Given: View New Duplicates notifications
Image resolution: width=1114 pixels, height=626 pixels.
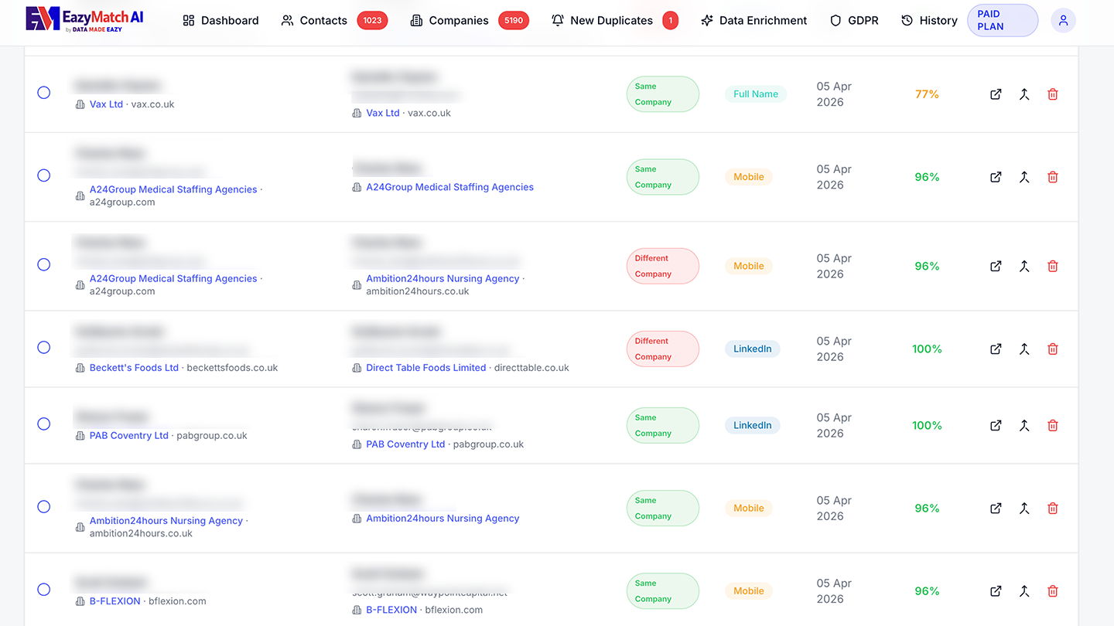Looking at the screenshot, I should coord(614,21).
